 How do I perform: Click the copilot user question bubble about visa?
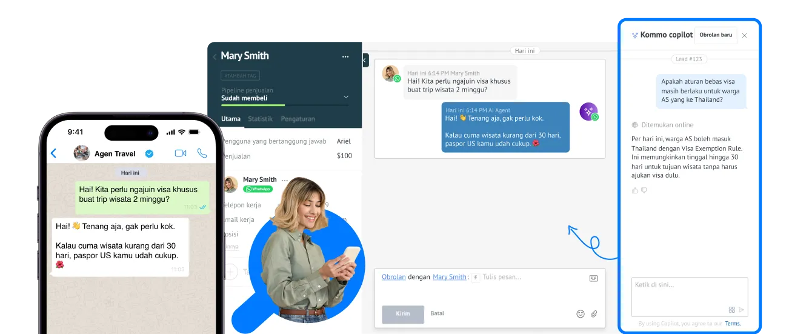(701, 90)
